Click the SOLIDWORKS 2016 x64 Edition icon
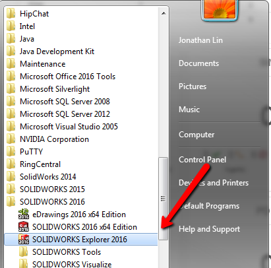 pos(24,226)
